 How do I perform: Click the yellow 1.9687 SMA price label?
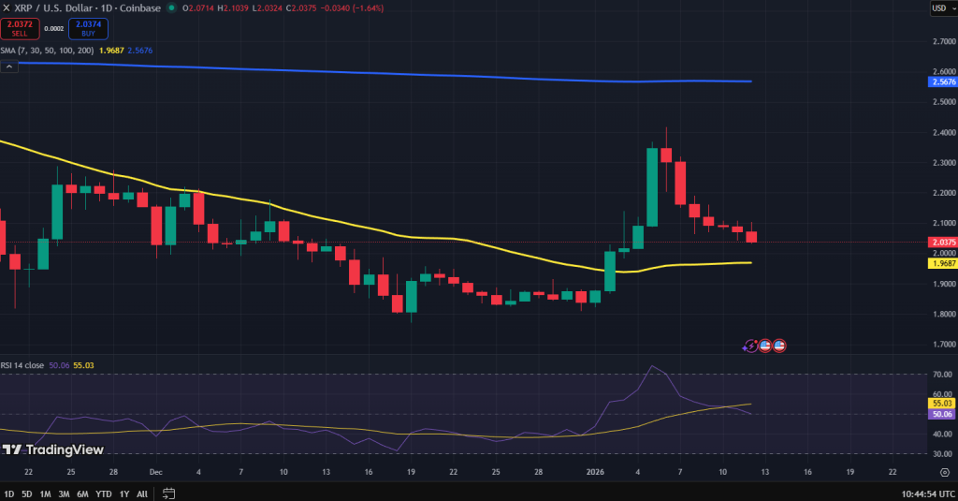[x=943, y=264]
